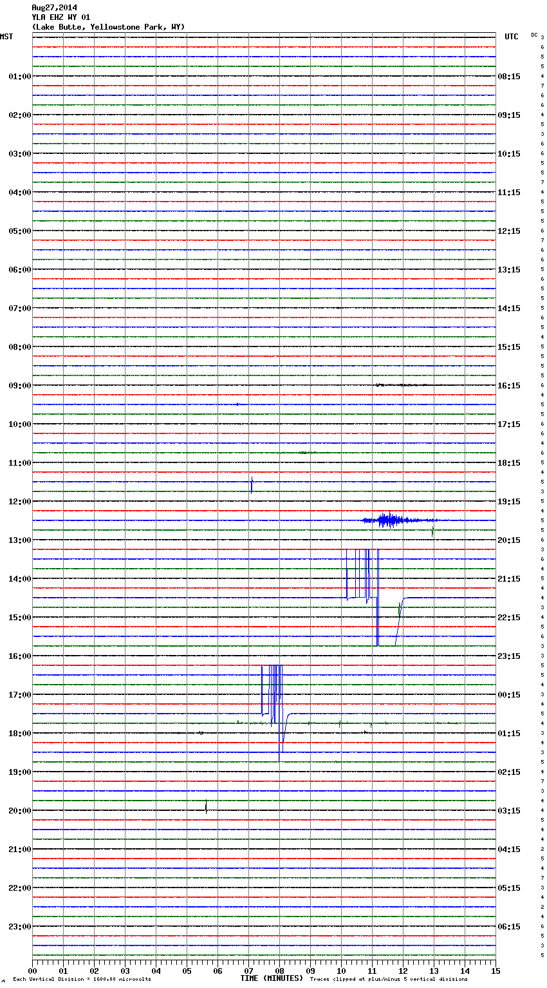The image size is (547, 988).
Task: Click the 20:15 UTC time label
Action: [509, 540]
